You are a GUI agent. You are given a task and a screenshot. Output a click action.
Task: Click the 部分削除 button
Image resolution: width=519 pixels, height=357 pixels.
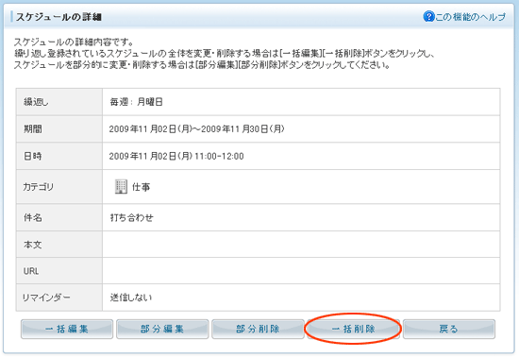(x=258, y=329)
